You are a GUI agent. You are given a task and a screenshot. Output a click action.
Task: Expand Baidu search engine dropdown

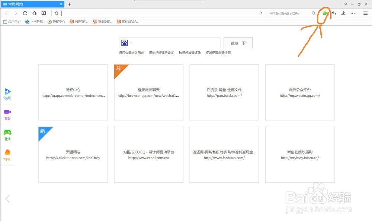pos(131,43)
